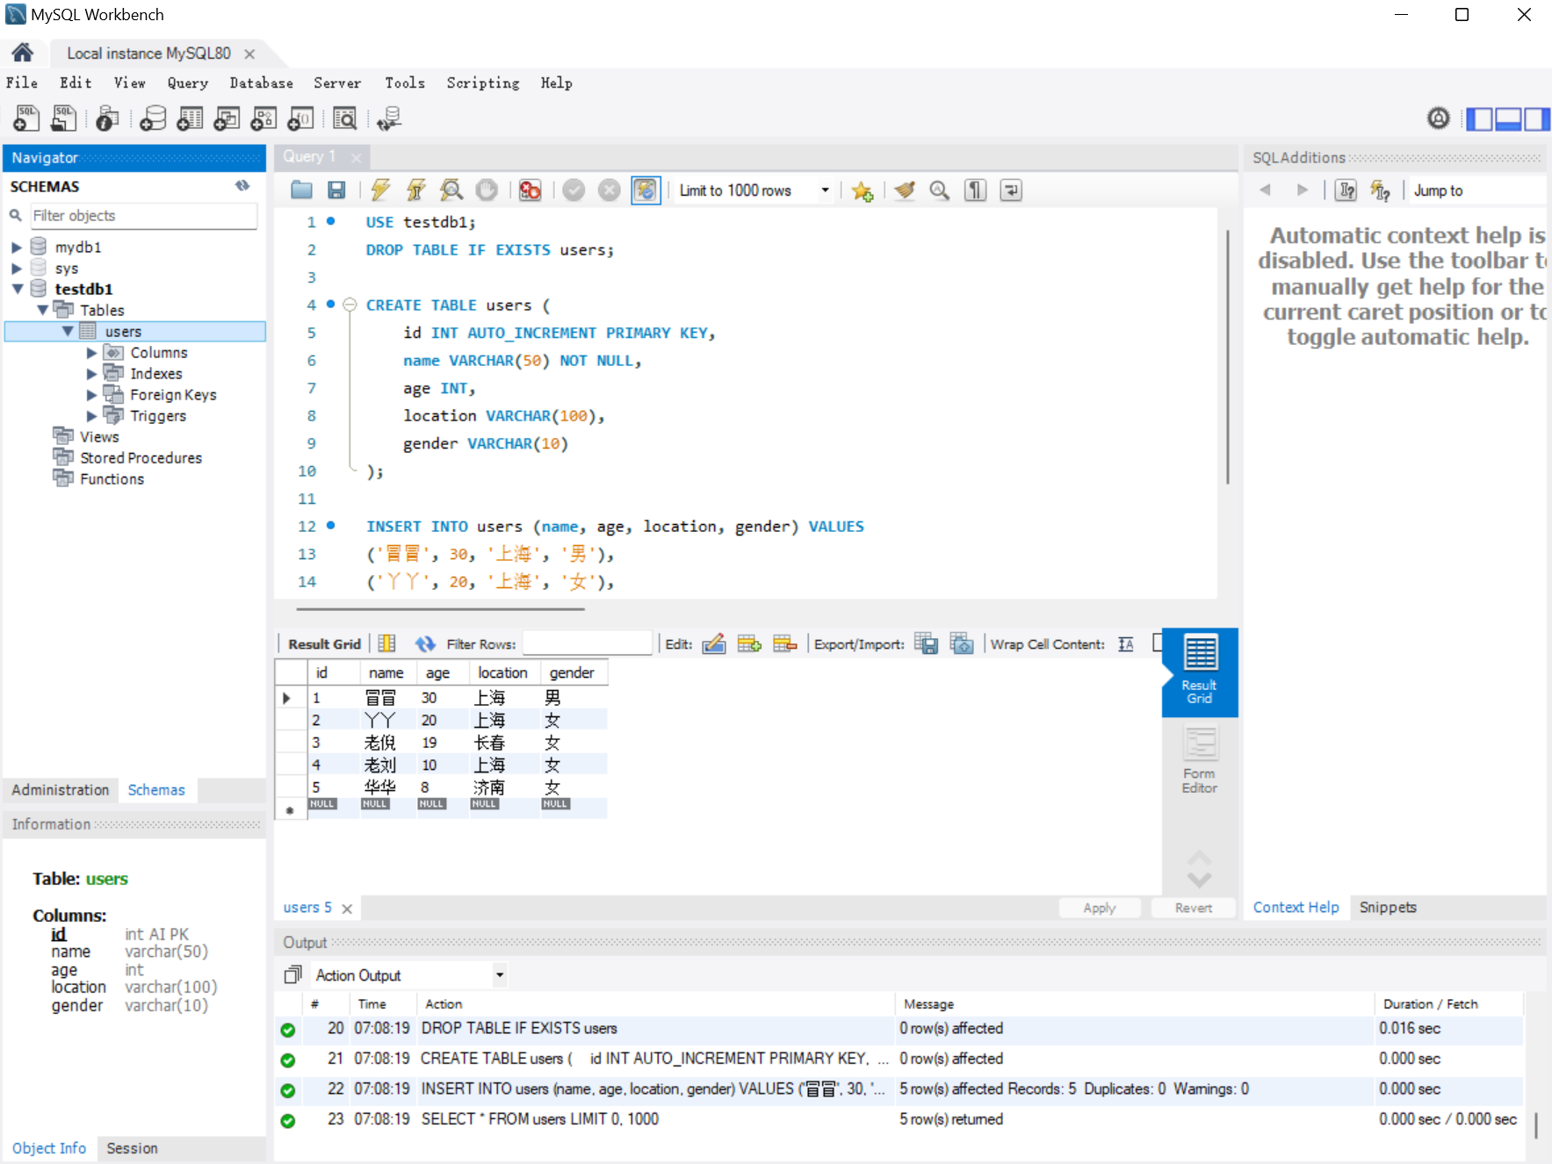Screen dimensions: 1552x1164
Task: Open the object inspector info icon
Action: pyautogui.click(x=107, y=118)
